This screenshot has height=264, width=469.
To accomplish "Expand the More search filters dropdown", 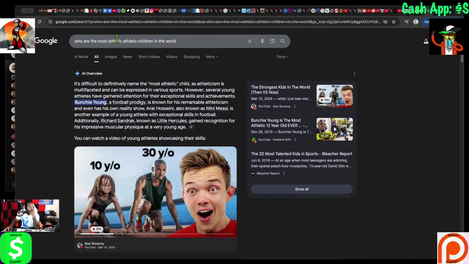I will tap(212, 57).
